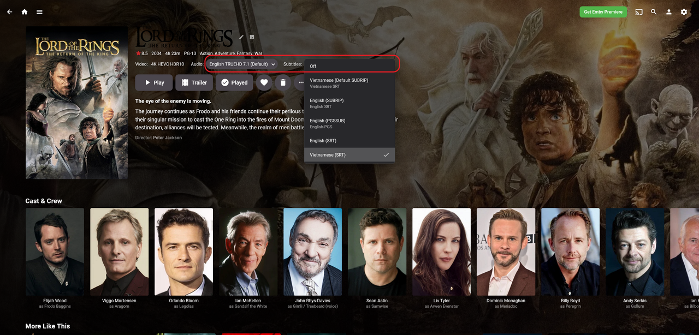This screenshot has width=699, height=335.
Task: Click the PG-13 rating text
Action: 190,54
